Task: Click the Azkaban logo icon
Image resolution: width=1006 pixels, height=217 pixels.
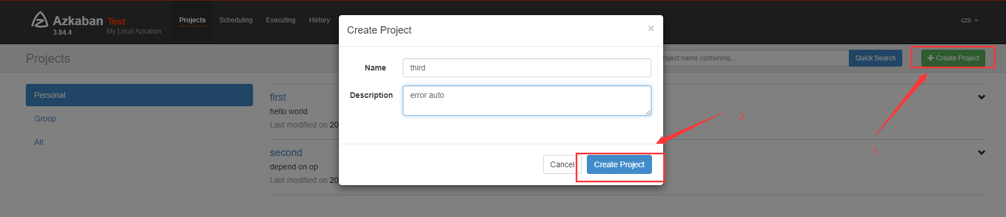Action: pos(39,20)
